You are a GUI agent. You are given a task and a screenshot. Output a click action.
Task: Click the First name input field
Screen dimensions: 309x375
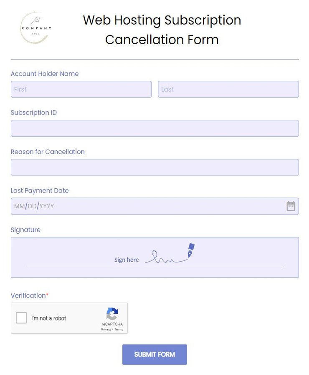81,89
